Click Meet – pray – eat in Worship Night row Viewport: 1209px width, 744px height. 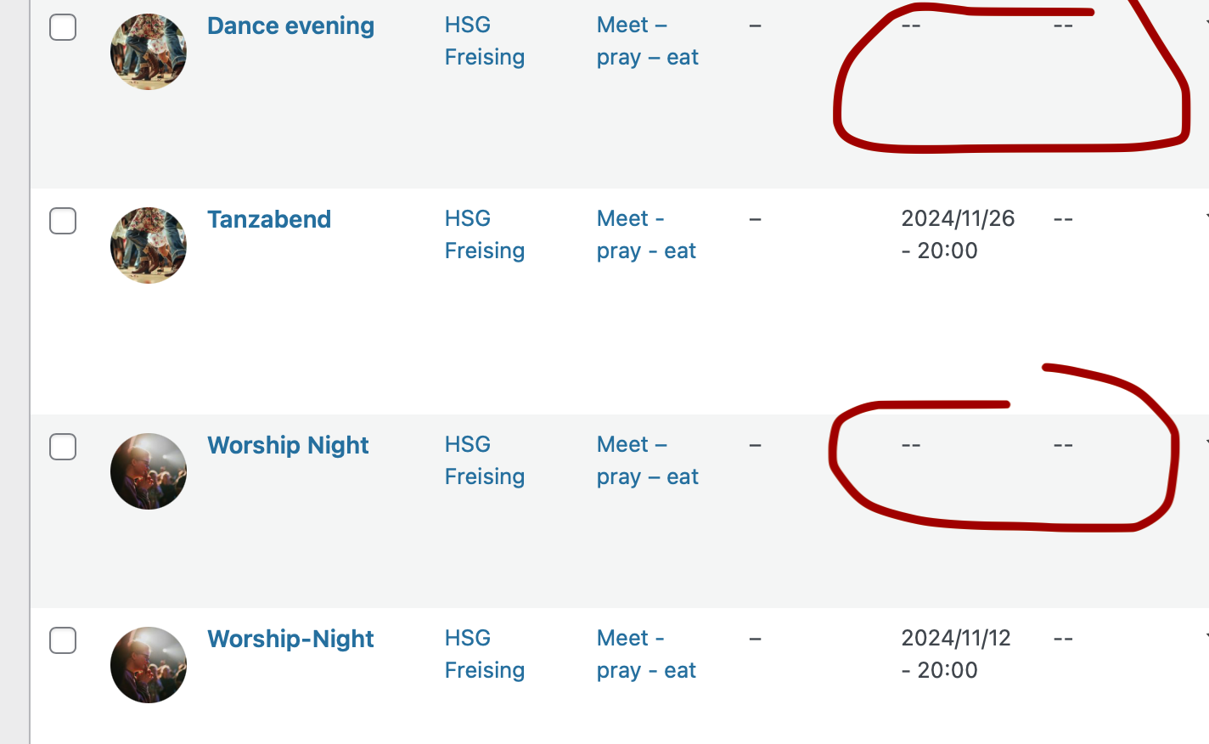click(648, 460)
